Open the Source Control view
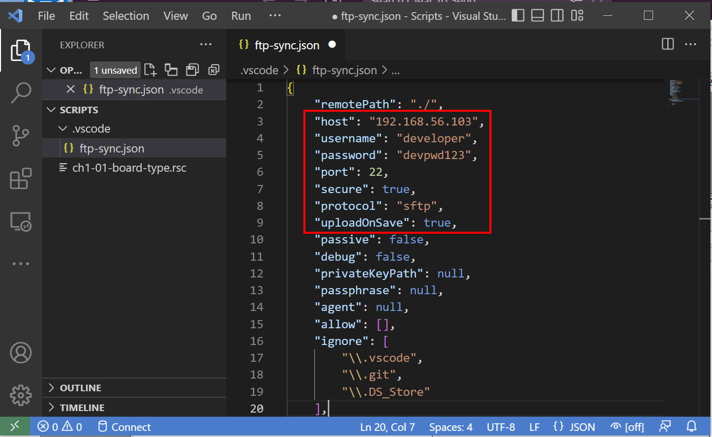The image size is (712, 437). pos(21,136)
